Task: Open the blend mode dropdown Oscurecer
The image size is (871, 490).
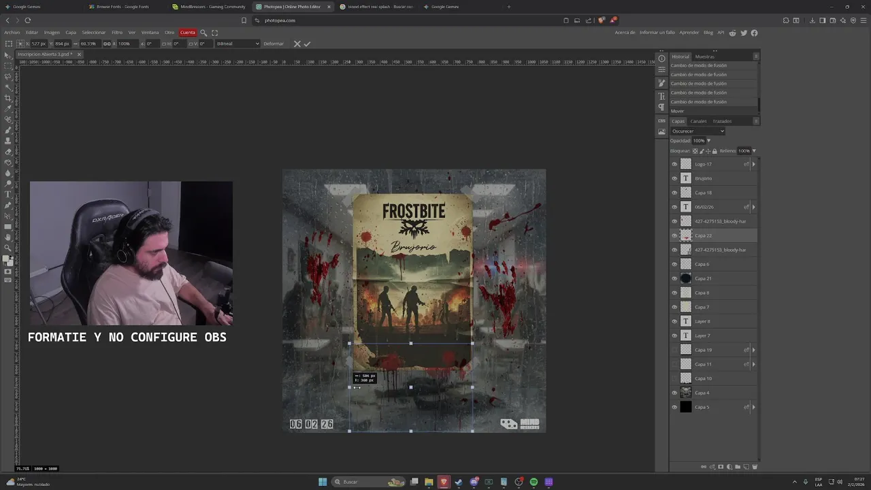Action: pyautogui.click(x=697, y=131)
